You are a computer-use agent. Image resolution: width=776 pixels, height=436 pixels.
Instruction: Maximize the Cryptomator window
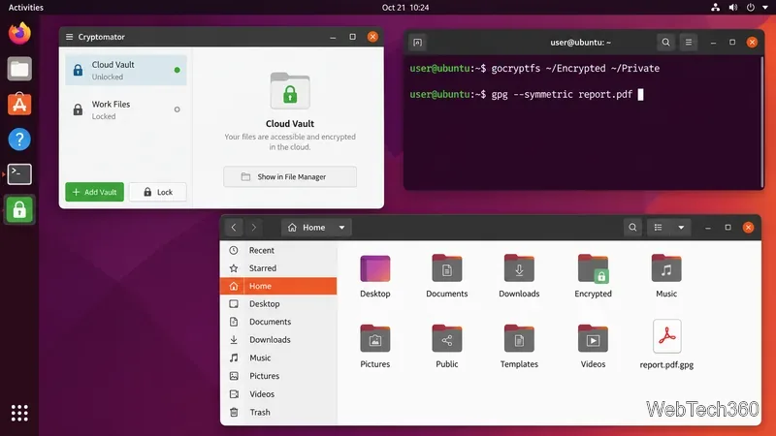point(352,37)
